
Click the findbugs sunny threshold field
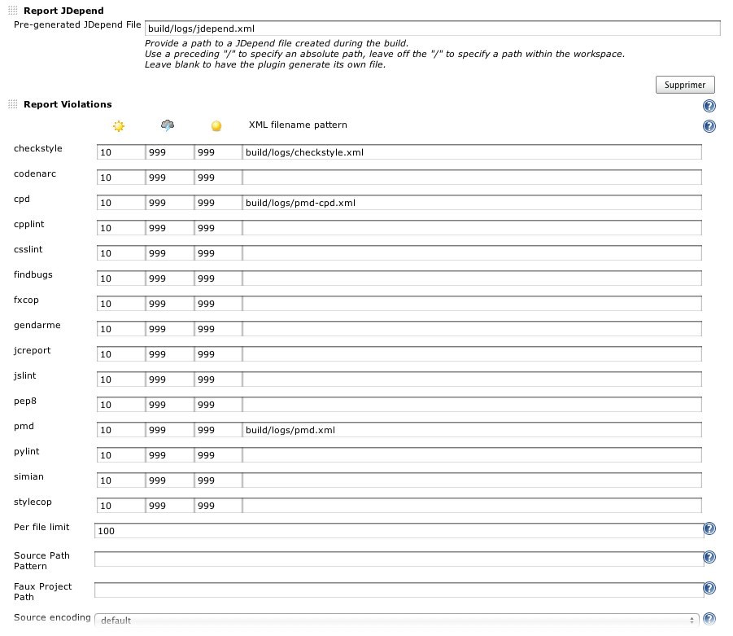tap(120, 279)
